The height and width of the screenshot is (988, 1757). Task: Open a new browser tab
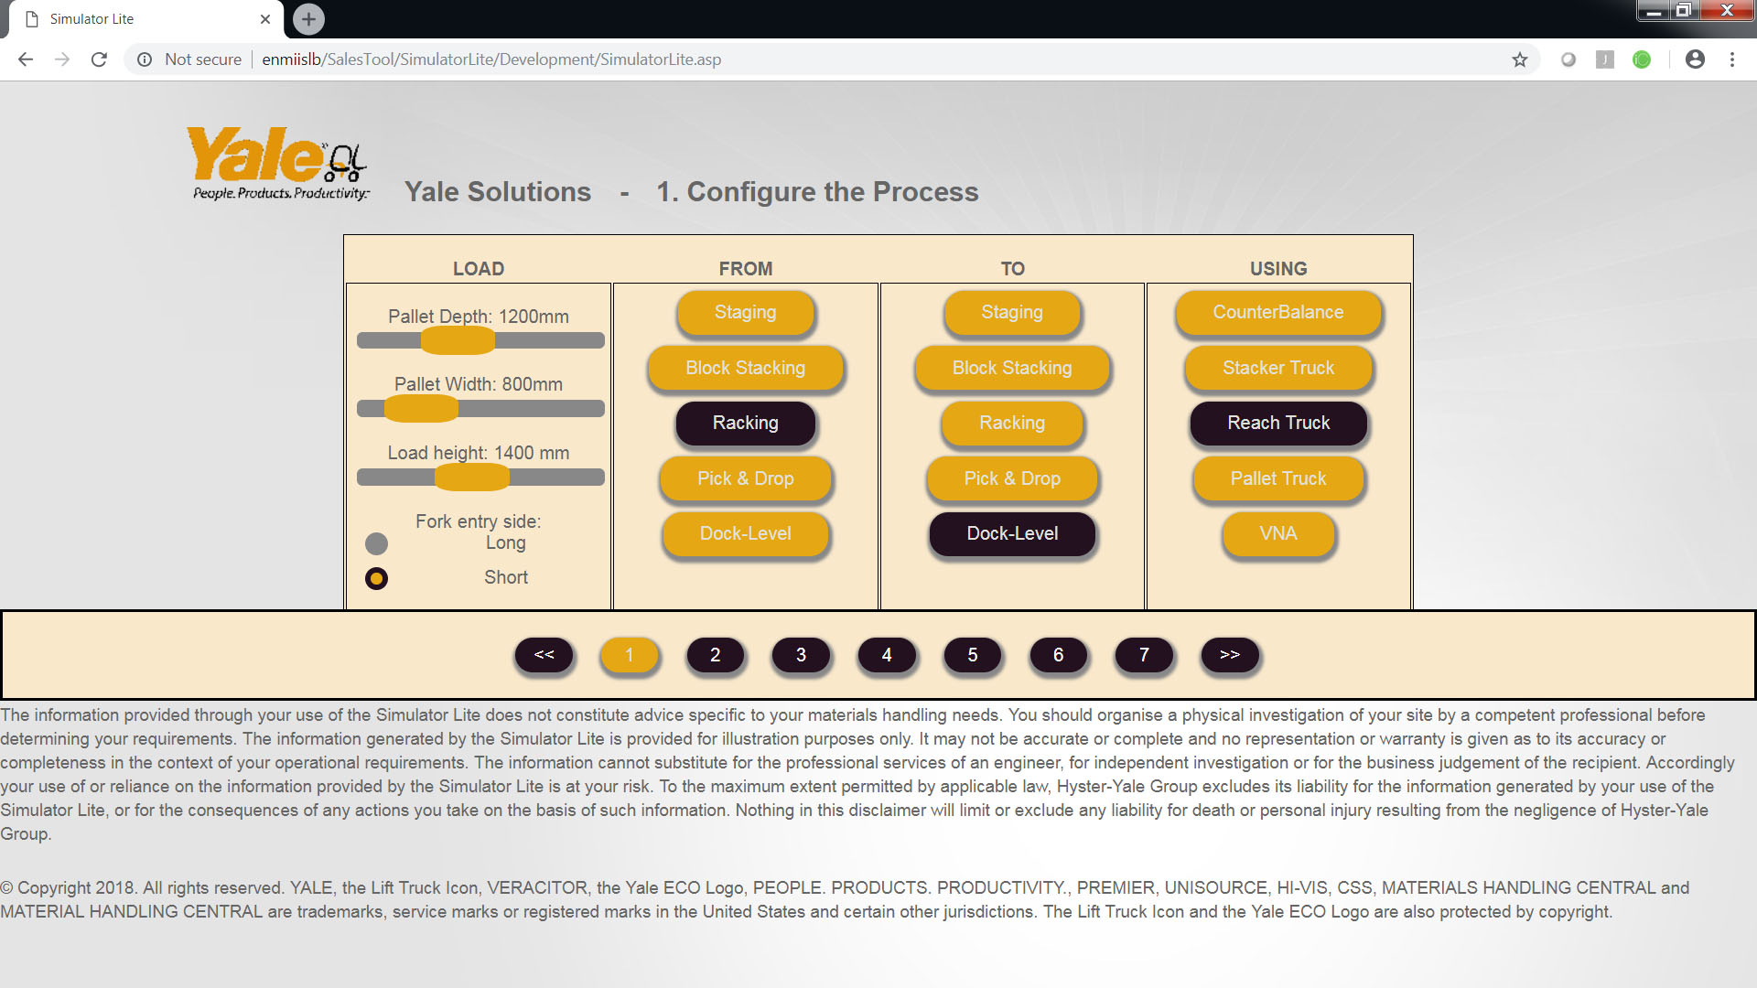308,18
